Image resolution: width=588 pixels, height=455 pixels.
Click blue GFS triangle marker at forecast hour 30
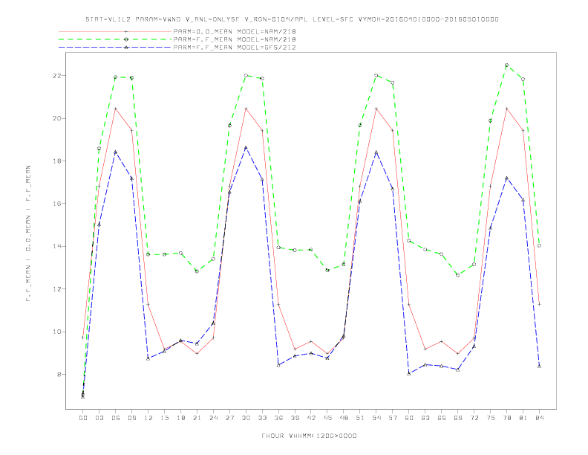246,148
